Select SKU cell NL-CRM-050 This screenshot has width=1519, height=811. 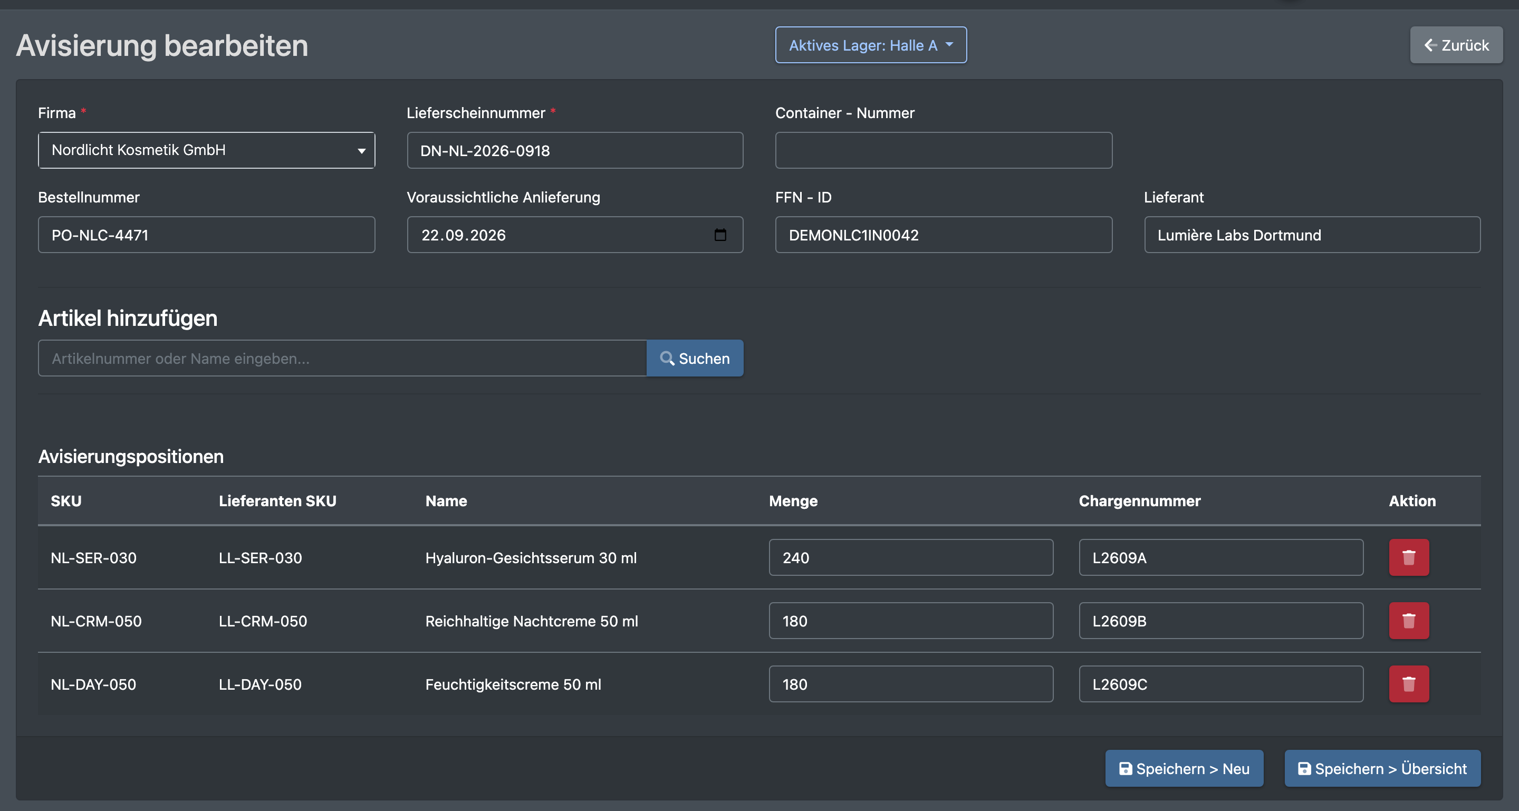tap(96, 621)
